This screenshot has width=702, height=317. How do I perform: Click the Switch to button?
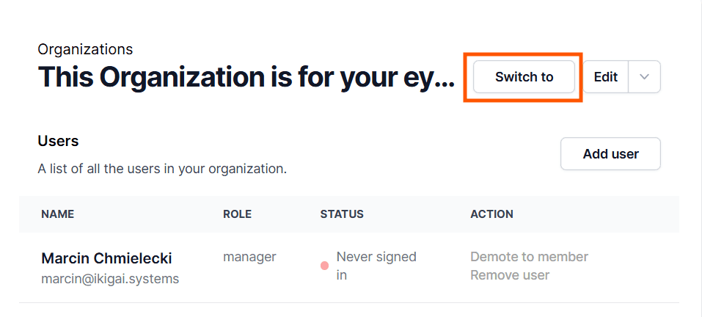[x=524, y=77]
